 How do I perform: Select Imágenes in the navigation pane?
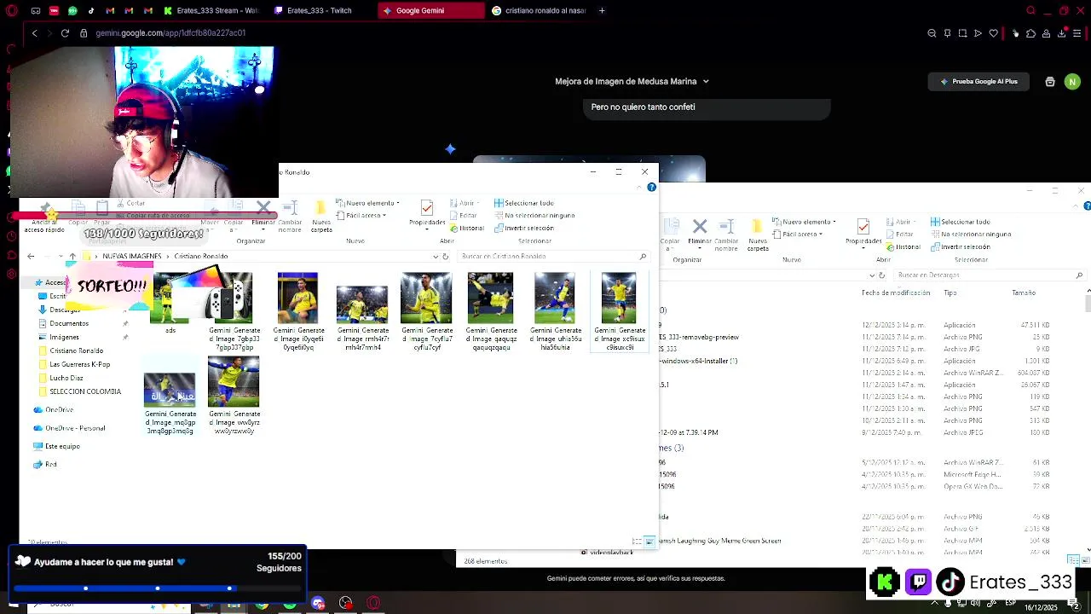(x=65, y=337)
